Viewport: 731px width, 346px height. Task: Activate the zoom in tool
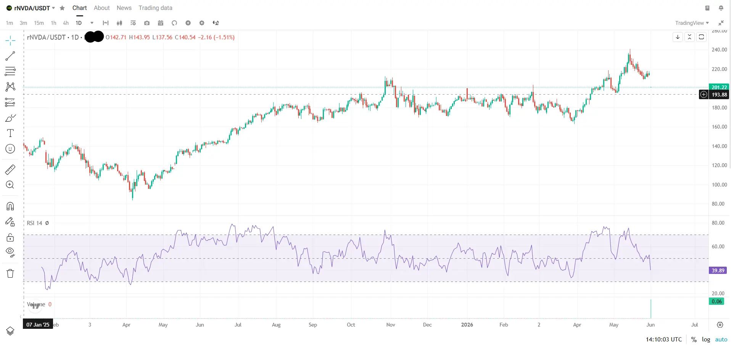coord(10,185)
